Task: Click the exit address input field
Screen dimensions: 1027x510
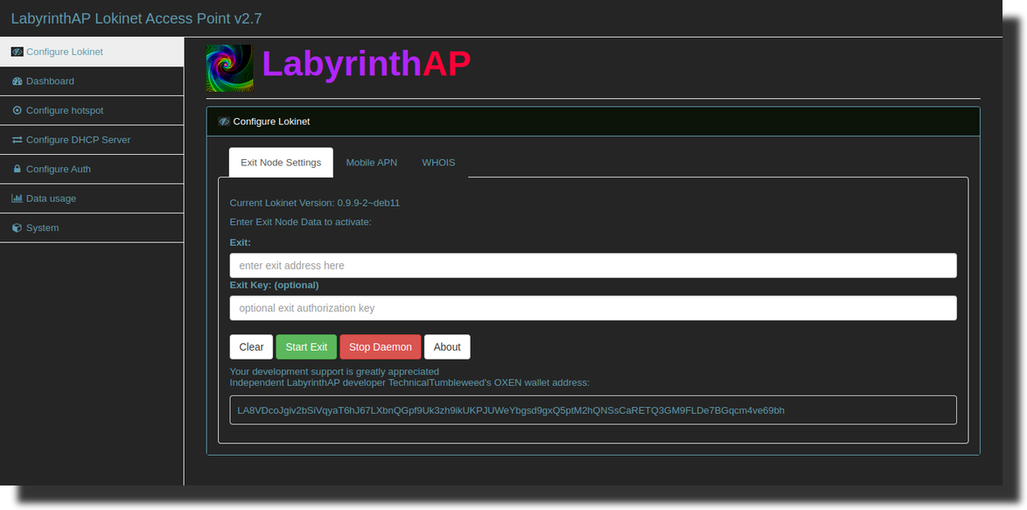Action: coord(593,266)
